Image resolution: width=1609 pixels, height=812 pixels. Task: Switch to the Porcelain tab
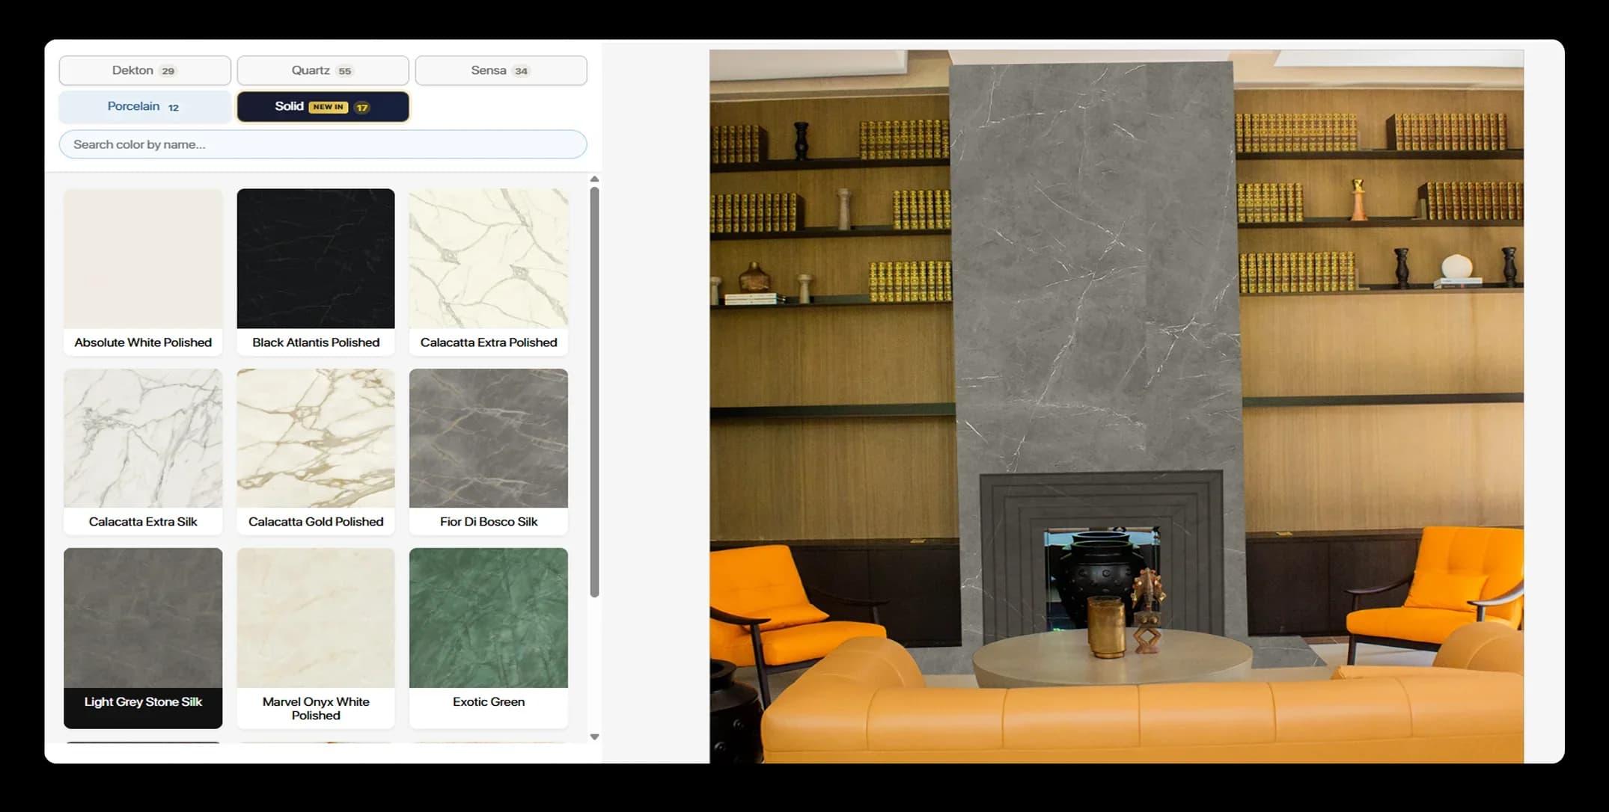[x=144, y=107]
